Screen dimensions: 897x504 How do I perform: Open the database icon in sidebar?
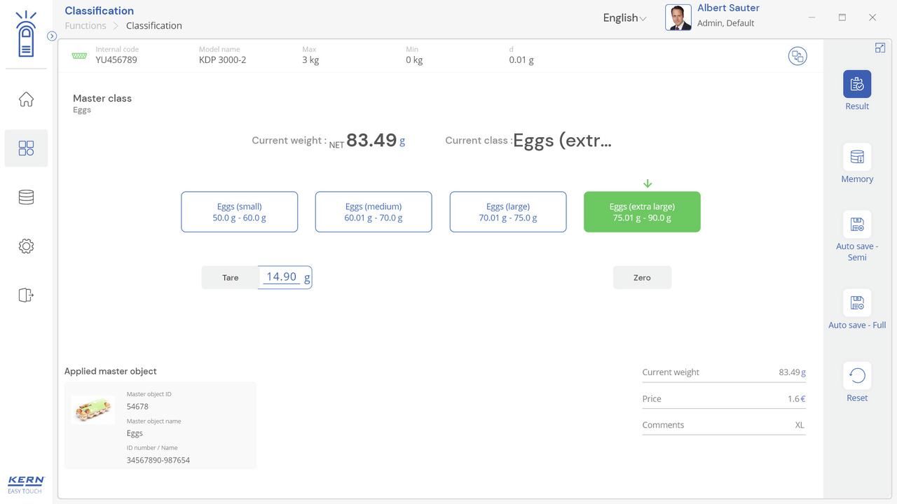tap(26, 197)
